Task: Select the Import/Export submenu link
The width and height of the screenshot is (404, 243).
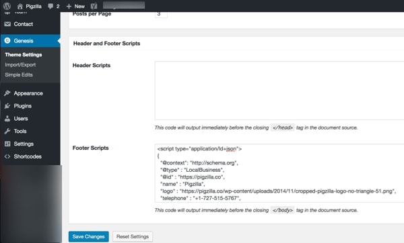Action: click(x=20, y=64)
